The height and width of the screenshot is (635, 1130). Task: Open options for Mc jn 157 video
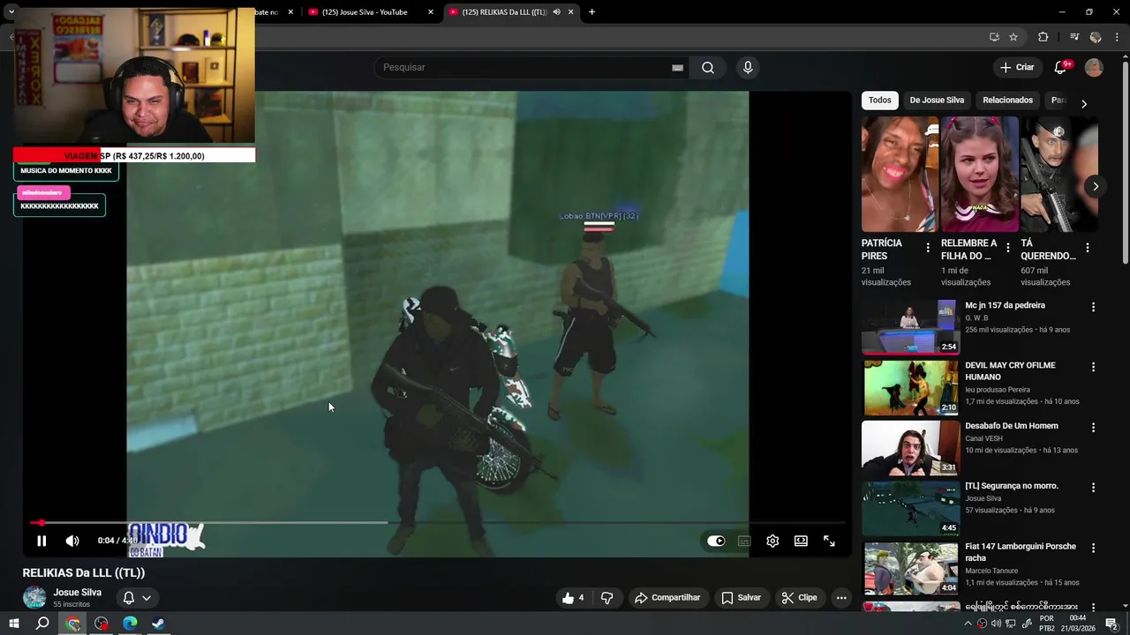click(1093, 307)
